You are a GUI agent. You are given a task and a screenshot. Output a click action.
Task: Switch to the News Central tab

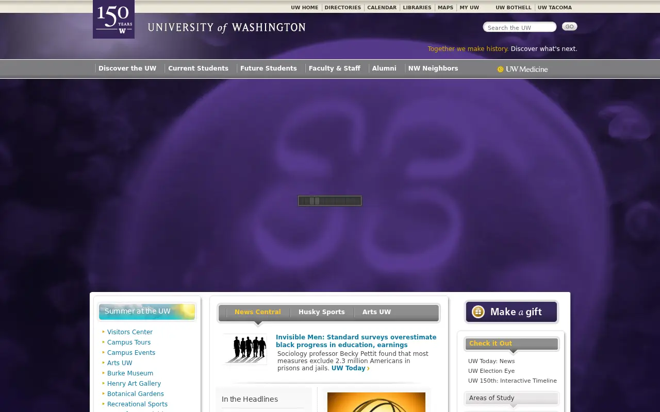click(x=258, y=312)
